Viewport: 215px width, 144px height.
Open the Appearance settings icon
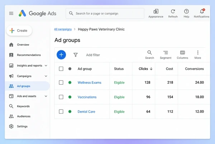click(x=156, y=11)
